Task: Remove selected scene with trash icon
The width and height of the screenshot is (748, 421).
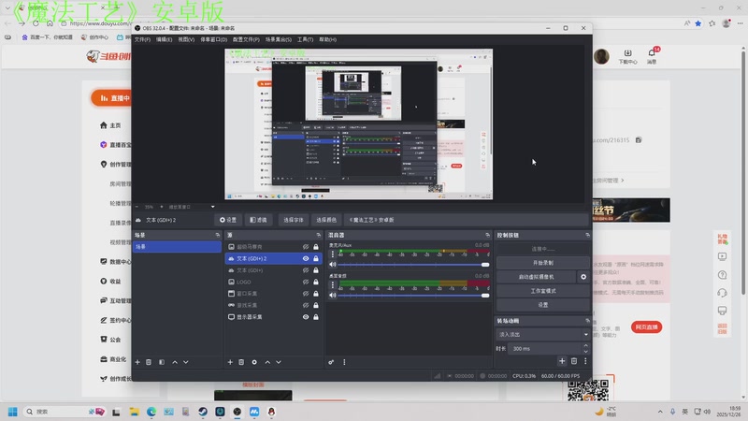Action: (x=149, y=362)
